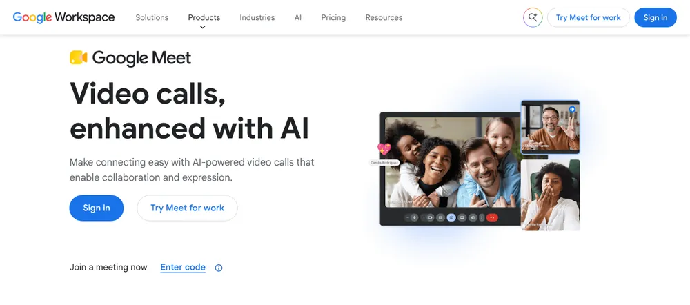This screenshot has height=305, width=690.
Task: Click the AI sparkle search icon in the header
Action: 533,18
